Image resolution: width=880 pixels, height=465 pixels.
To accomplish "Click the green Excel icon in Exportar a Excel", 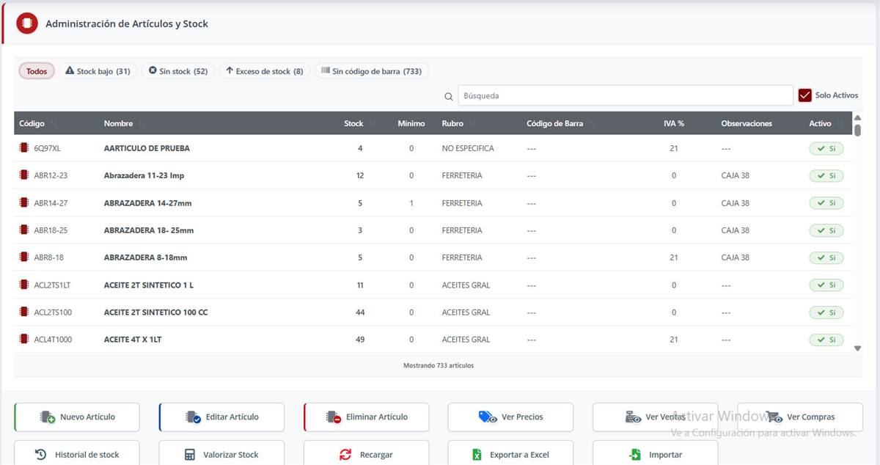I will 477,455.
